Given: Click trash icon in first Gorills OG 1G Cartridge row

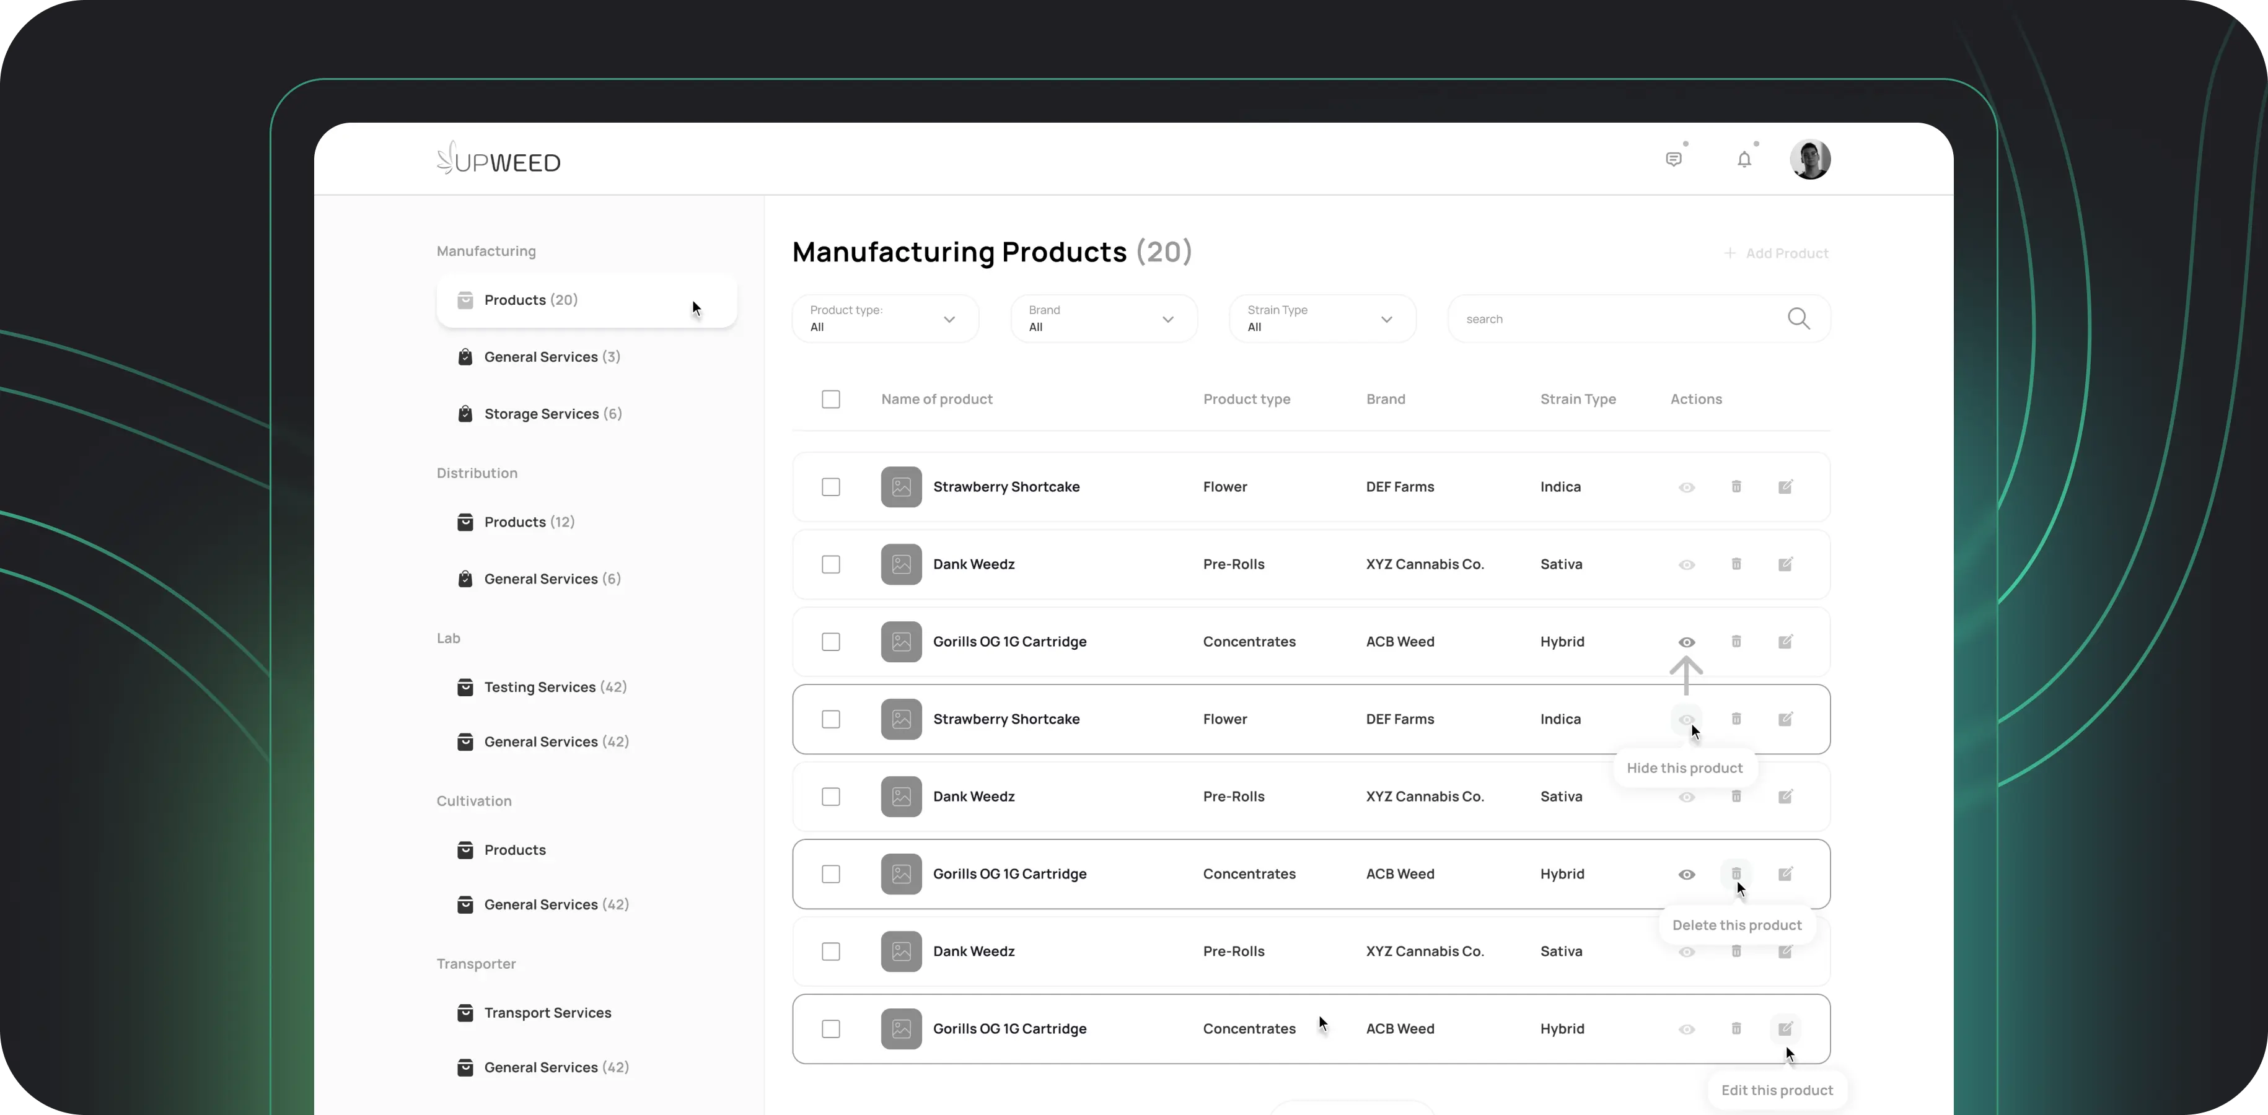Looking at the screenshot, I should pos(1736,642).
